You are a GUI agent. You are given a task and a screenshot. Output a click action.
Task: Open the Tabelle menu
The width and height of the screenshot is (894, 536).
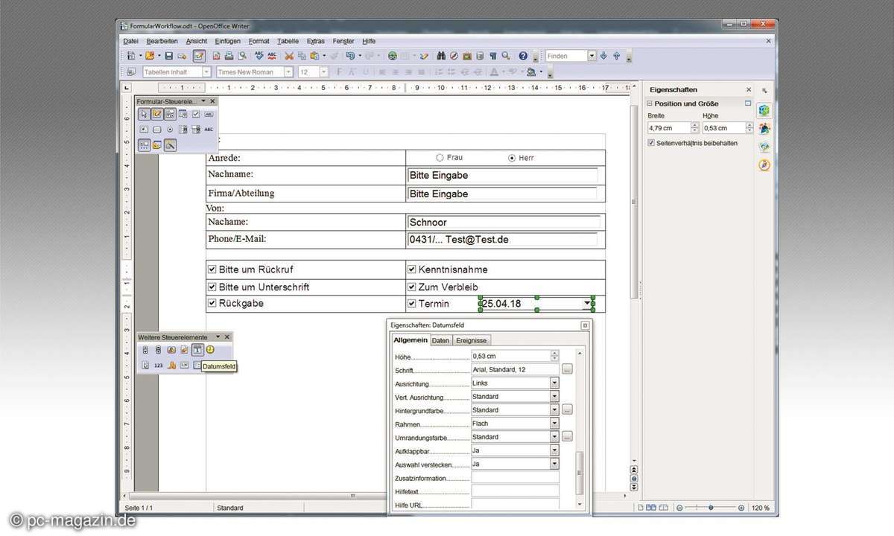click(288, 41)
